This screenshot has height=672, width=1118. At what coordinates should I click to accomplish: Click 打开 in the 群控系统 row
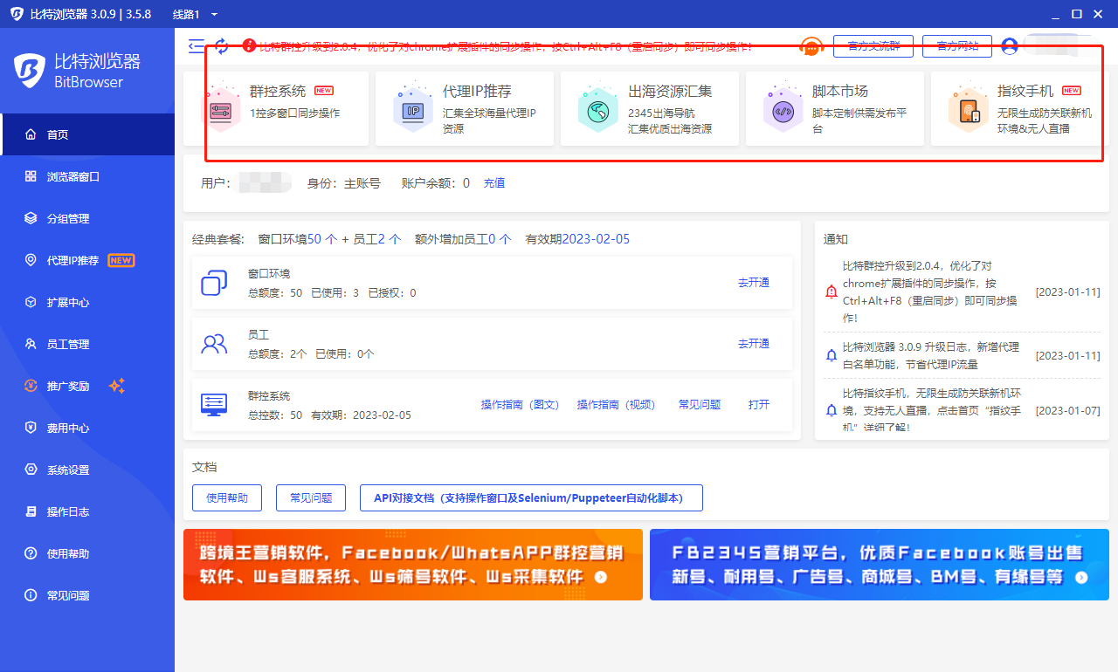point(759,405)
